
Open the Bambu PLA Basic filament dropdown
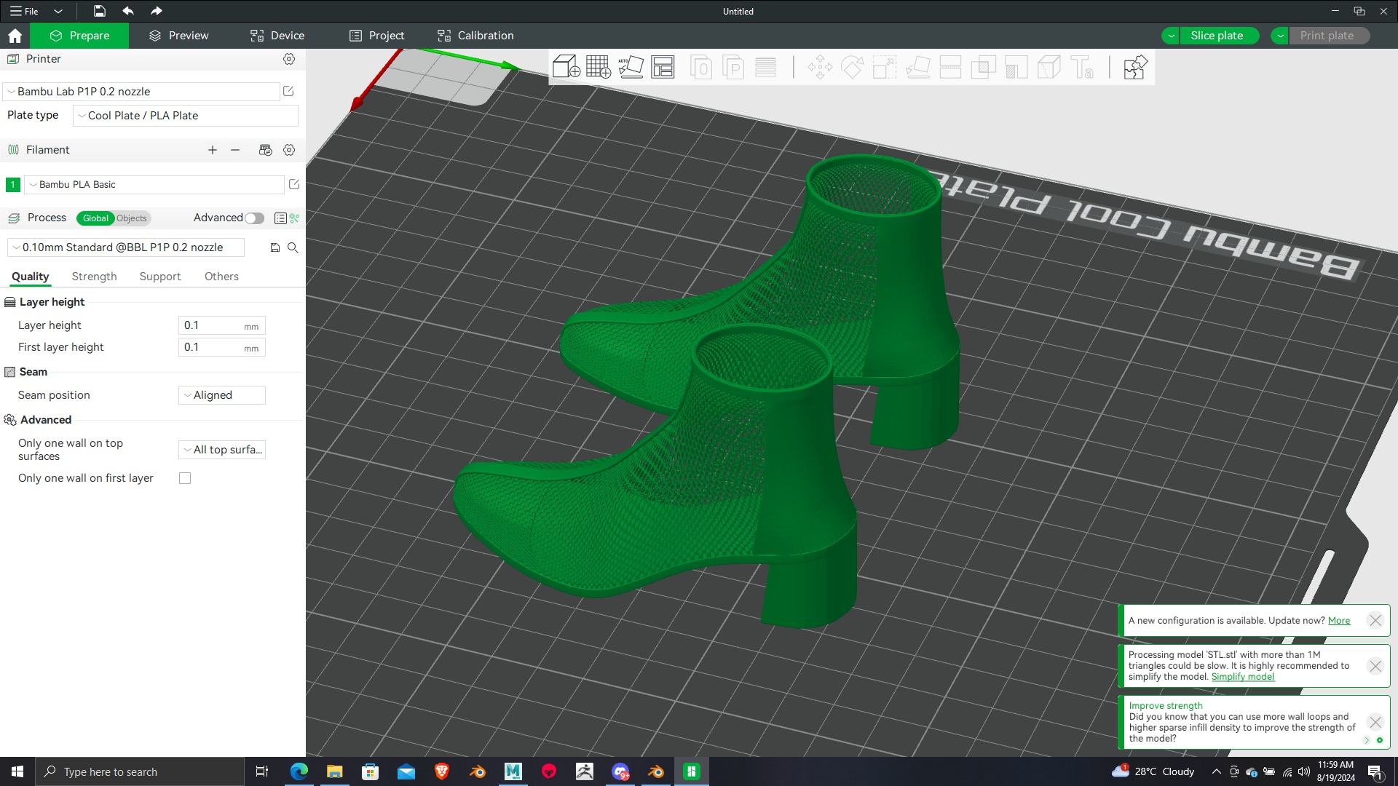pyautogui.click(x=154, y=185)
